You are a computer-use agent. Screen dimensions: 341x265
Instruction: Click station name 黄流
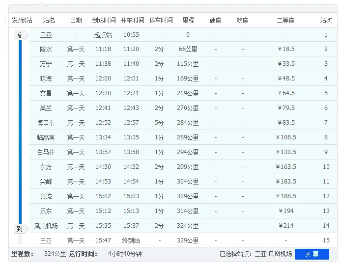click(46, 196)
